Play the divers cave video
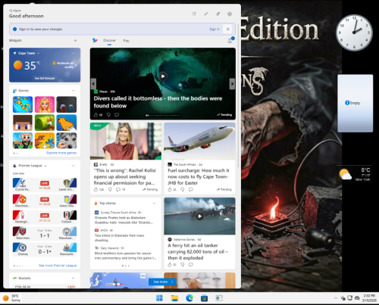 pyautogui.click(x=163, y=76)
